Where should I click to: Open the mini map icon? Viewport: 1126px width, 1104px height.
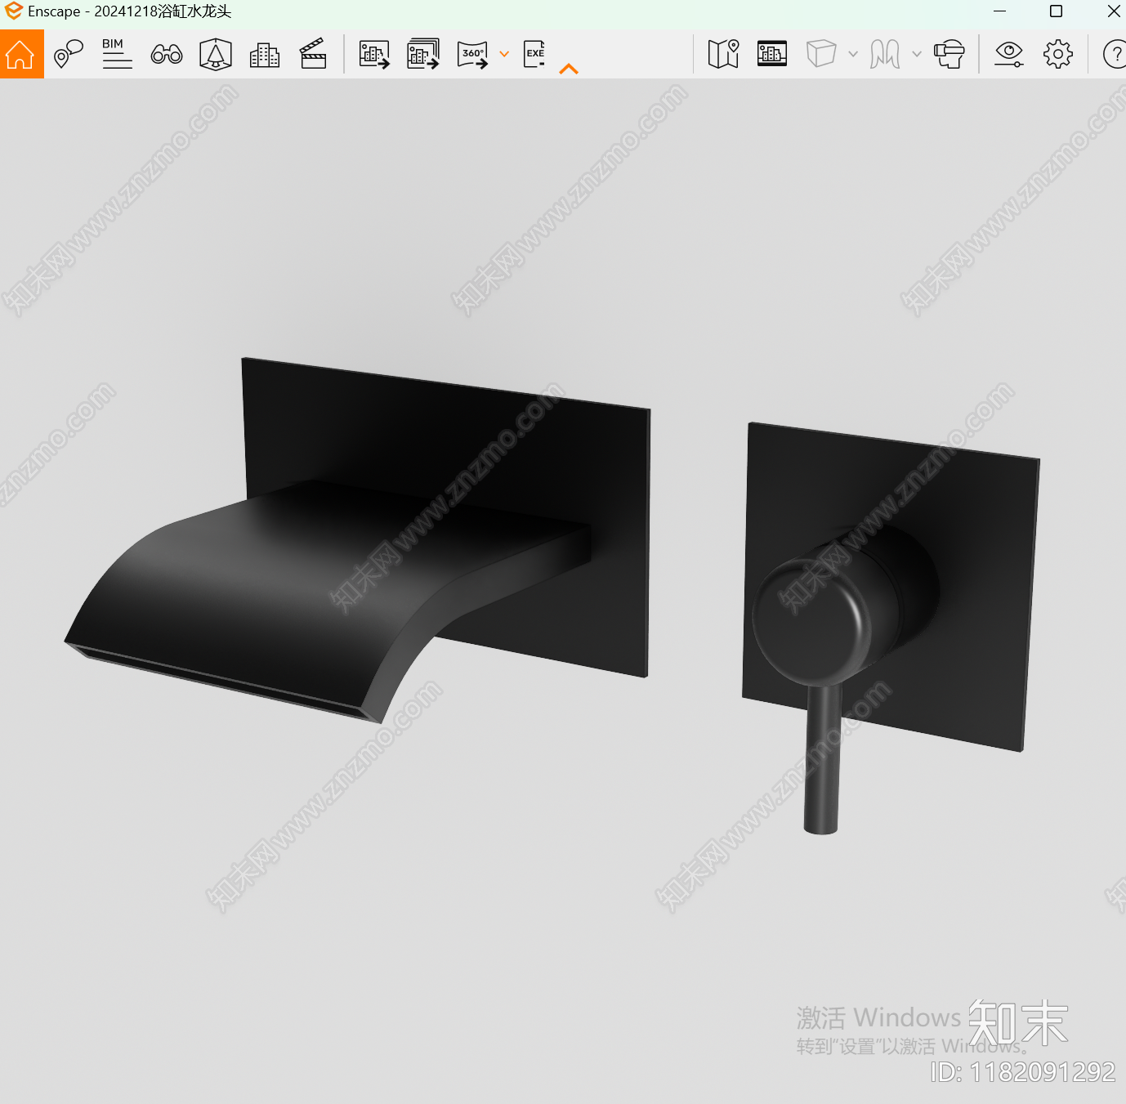[x=723, y=55]
